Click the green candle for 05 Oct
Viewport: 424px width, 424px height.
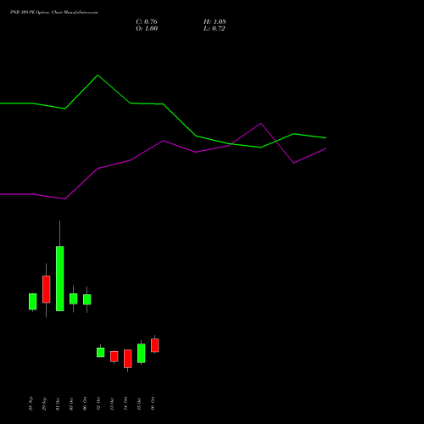74,298
